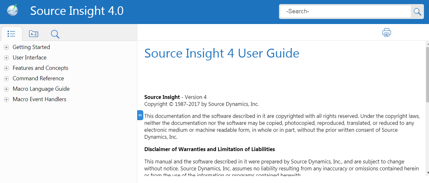Collapse the sidebar with the double-arrow handle
The width and height of the screenshot is (429, 183).
[x=140, y=115]
